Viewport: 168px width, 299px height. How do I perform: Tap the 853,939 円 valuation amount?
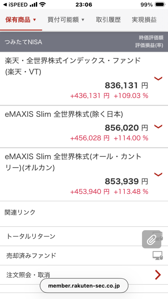pos(127,182)
